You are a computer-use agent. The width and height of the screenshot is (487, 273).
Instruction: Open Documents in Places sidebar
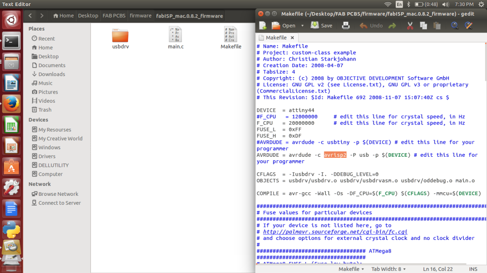tap(49, 66)
